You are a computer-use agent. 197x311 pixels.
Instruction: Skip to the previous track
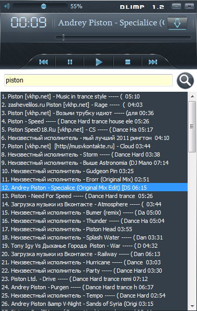click(44, 62)
